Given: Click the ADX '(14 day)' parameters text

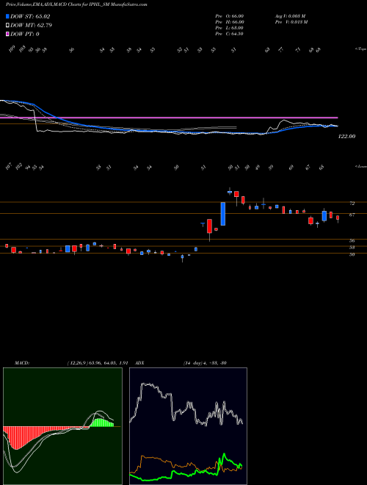Looking at the screenshot, I should point(193,363).
